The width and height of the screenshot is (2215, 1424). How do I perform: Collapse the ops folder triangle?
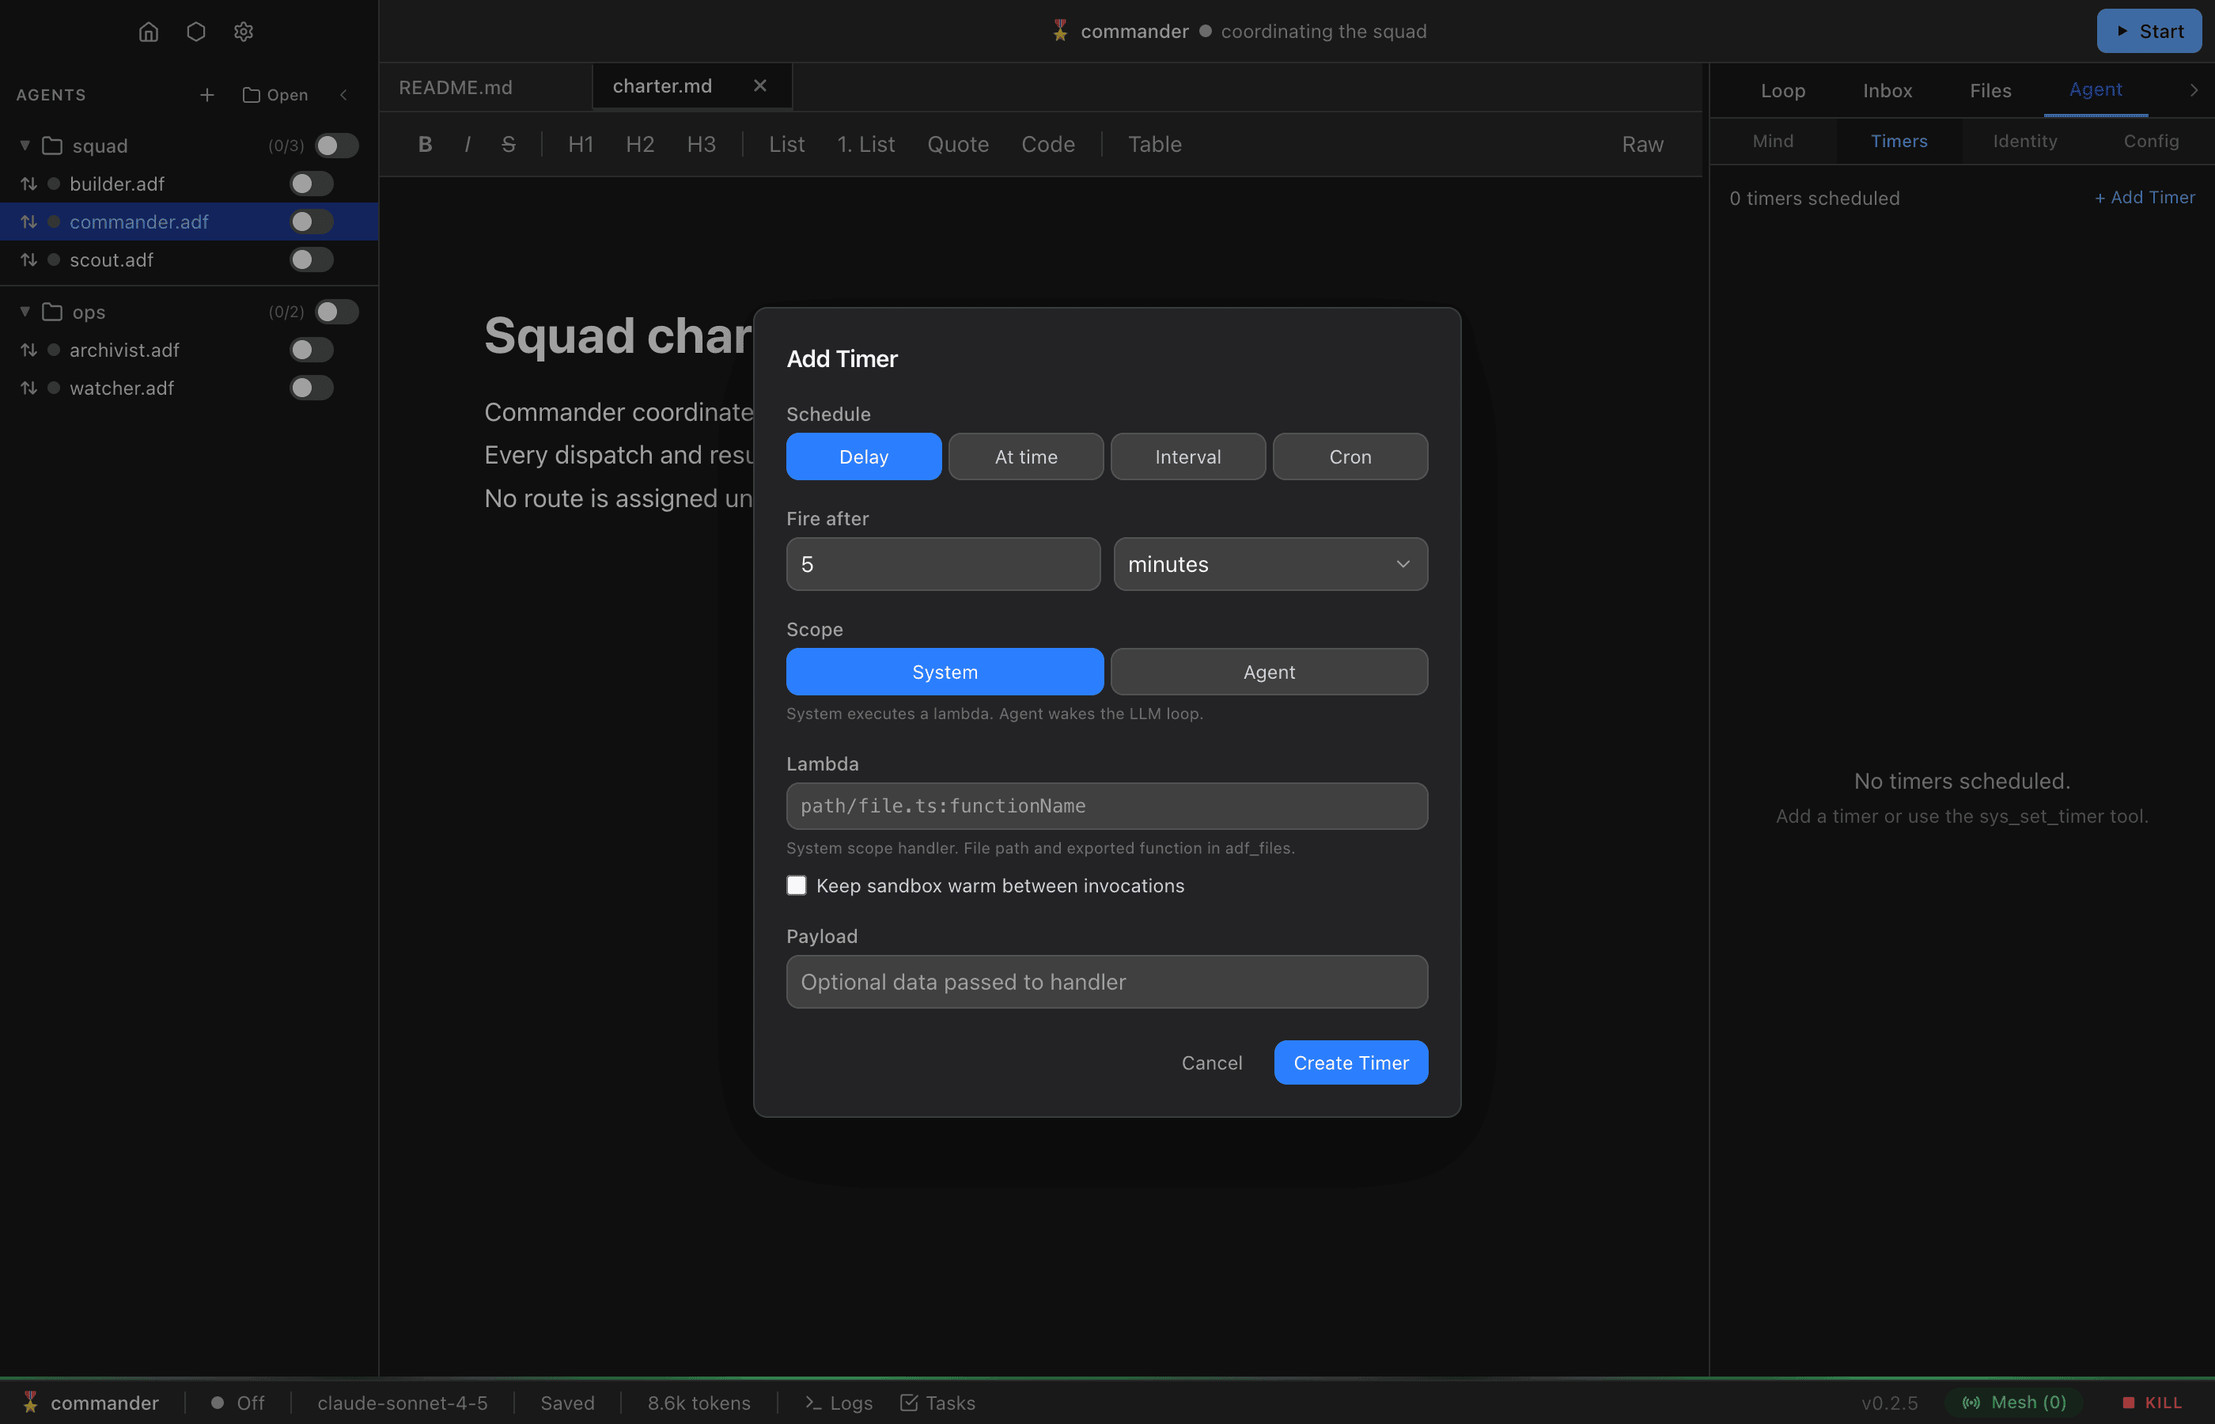(x=26, y=312)
